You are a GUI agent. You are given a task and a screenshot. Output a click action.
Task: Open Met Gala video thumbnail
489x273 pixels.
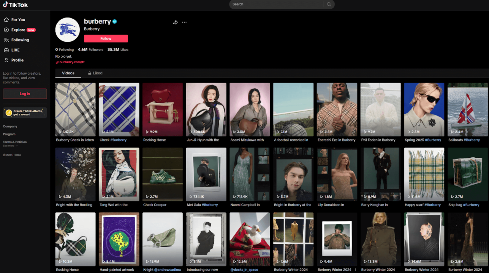(x=206, y=174)
